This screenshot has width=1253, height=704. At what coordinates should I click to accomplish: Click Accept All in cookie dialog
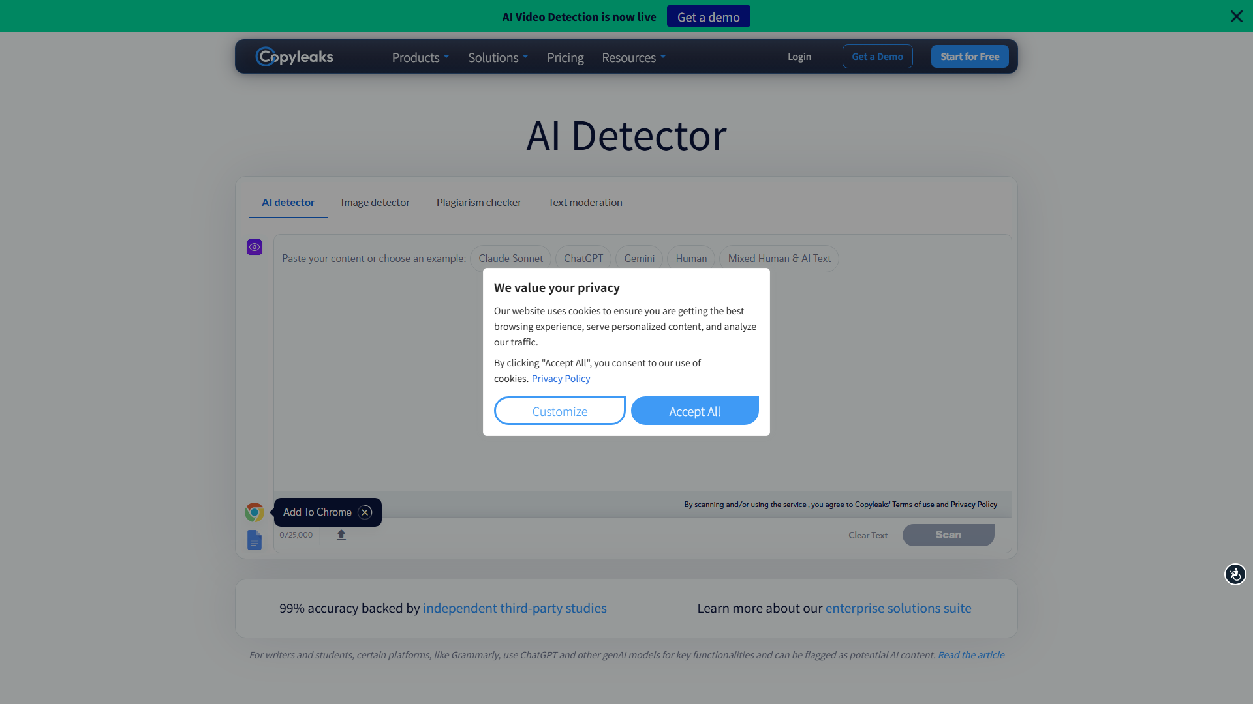(x=694, y=411)
